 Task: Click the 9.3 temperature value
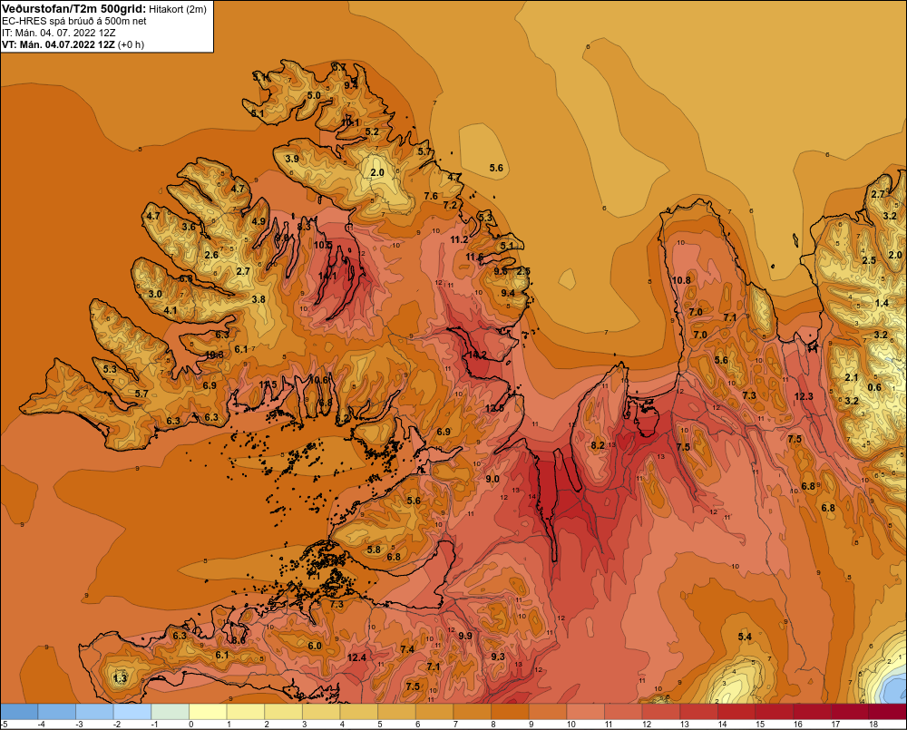tap(497, 657)
